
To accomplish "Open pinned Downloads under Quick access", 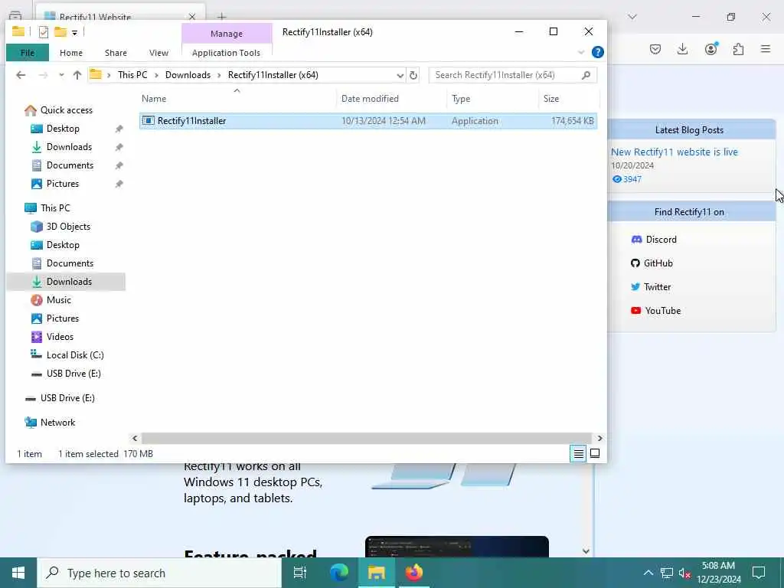I will pyautogui.click(x=69, y=147).
